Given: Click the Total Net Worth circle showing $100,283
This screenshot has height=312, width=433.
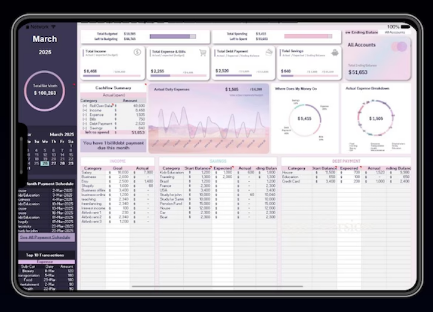Looking at the screenshot, I should (x=45, y=91).
